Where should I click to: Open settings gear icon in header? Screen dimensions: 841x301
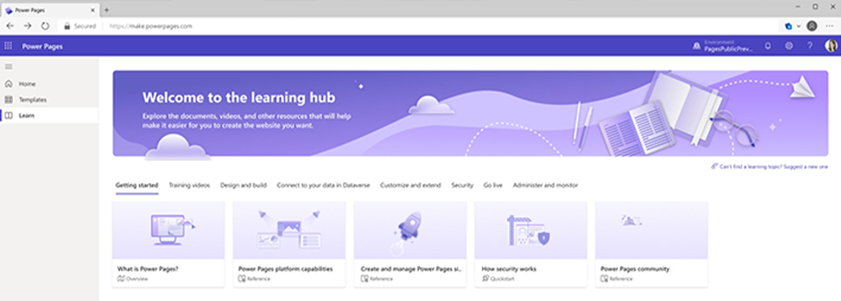tap(789, 46)
